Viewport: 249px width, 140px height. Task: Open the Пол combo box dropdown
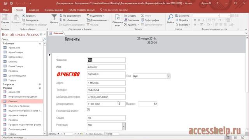pyautogui.click(x=168, y=76)
